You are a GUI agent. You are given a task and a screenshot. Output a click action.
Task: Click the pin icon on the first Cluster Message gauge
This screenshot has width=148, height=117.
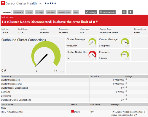coord(93,46)
